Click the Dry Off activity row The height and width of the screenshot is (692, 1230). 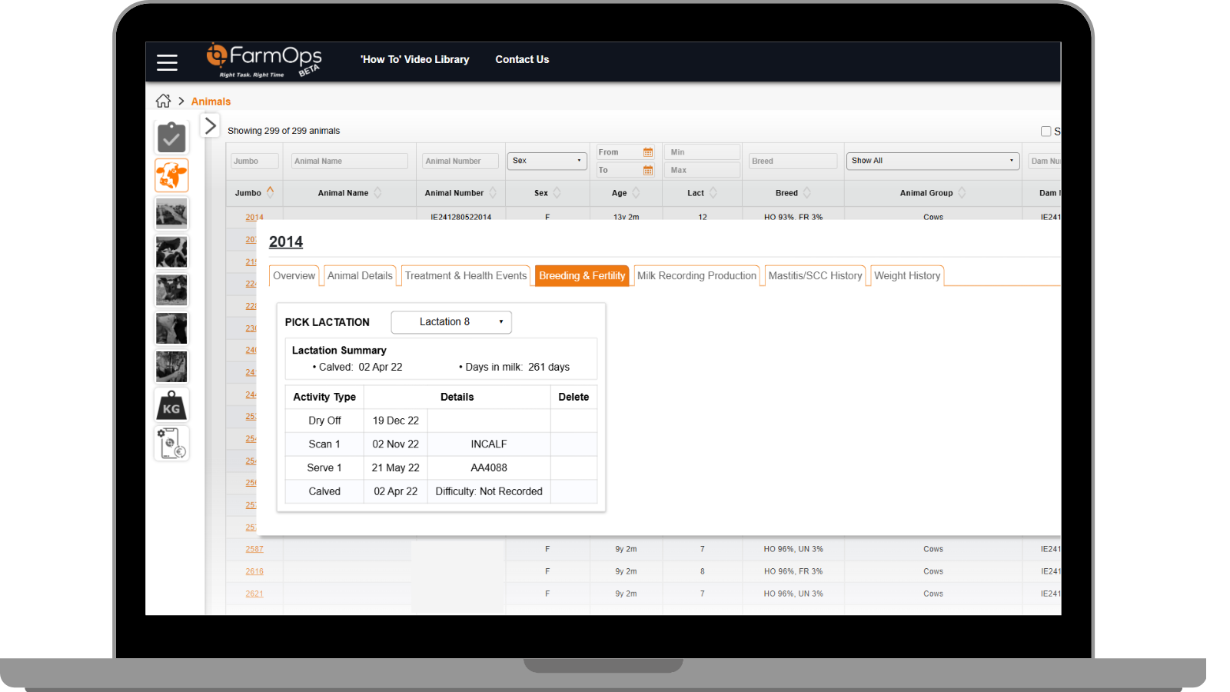441,421
